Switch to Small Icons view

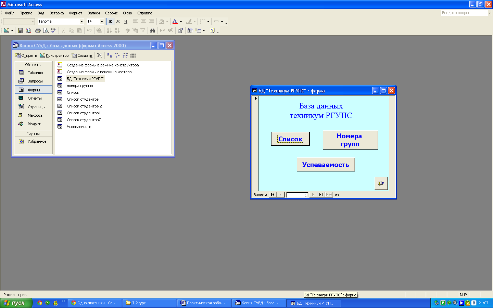click(117, 55)
